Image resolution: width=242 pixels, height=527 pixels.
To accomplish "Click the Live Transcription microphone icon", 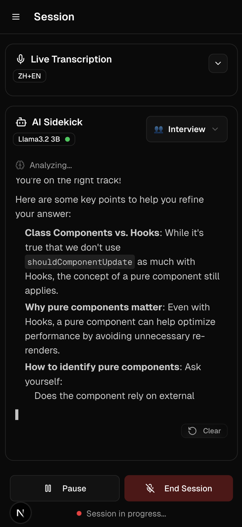I will (21, 59).
